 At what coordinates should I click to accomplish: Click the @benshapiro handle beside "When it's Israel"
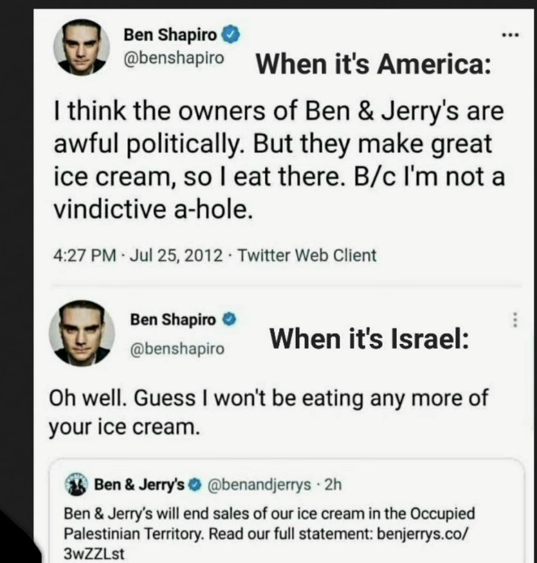[x=177, y=348]
